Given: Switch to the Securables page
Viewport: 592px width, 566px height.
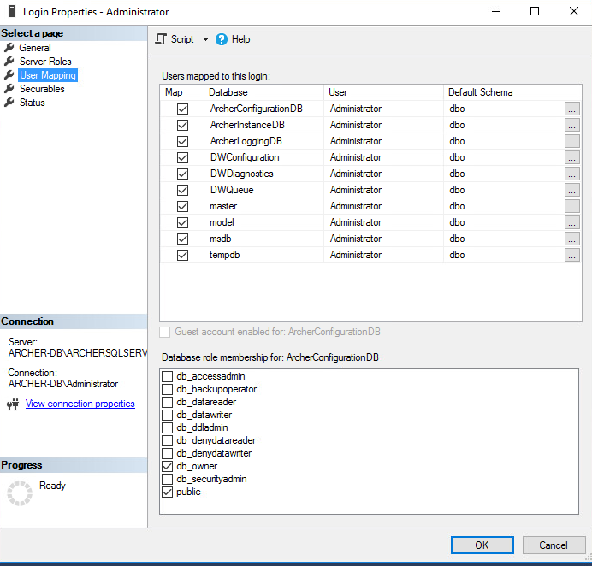Looking at the screenshot, I should 42,89.
